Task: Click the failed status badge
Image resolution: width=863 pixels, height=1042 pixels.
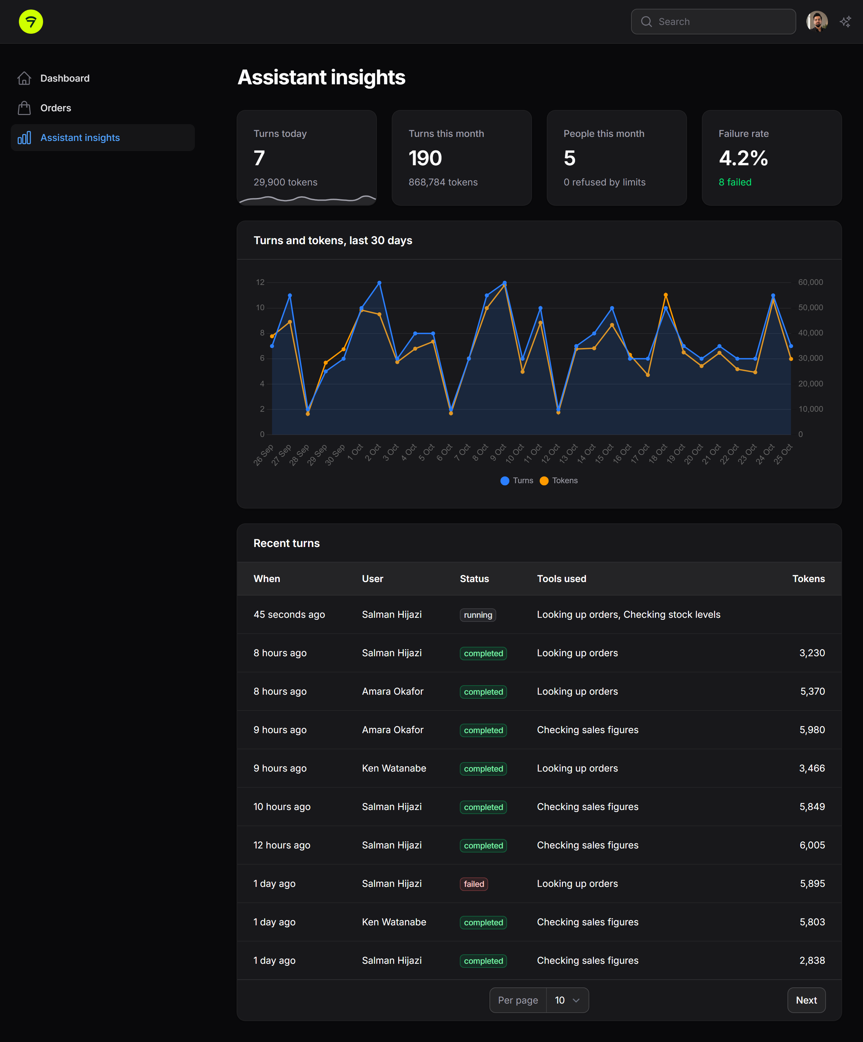Action: (x=474, y=884)
